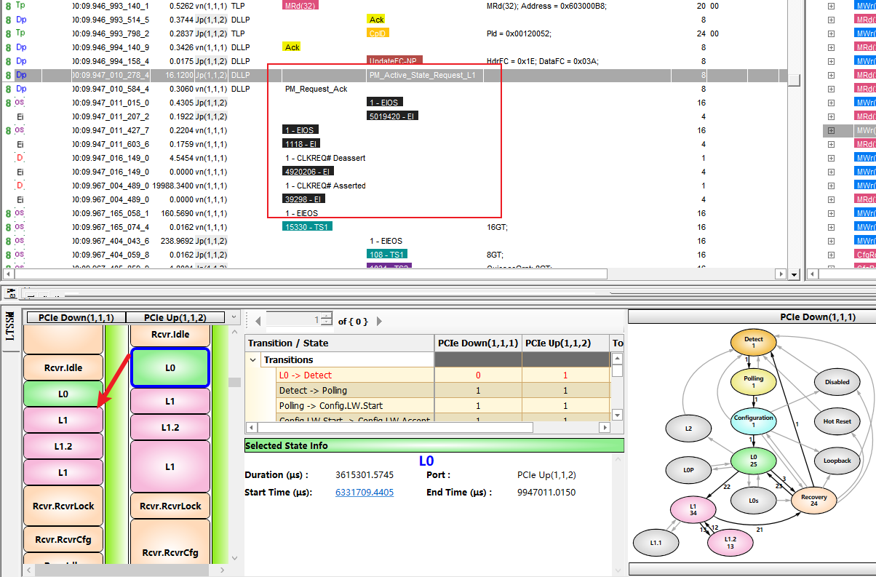Open the LTSSM vertical side tab
The width and height of the screenshot is (876, 577).
10,329
